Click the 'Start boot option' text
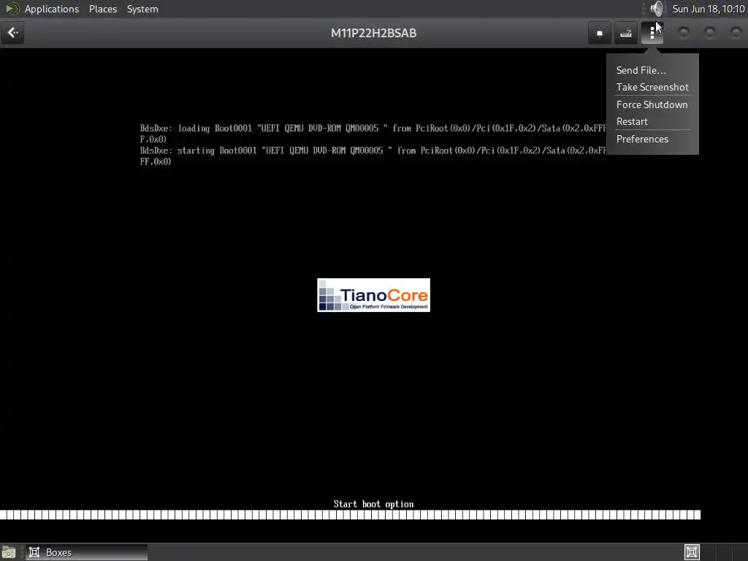This screenshot has height=561, width=748. point(373,504)
